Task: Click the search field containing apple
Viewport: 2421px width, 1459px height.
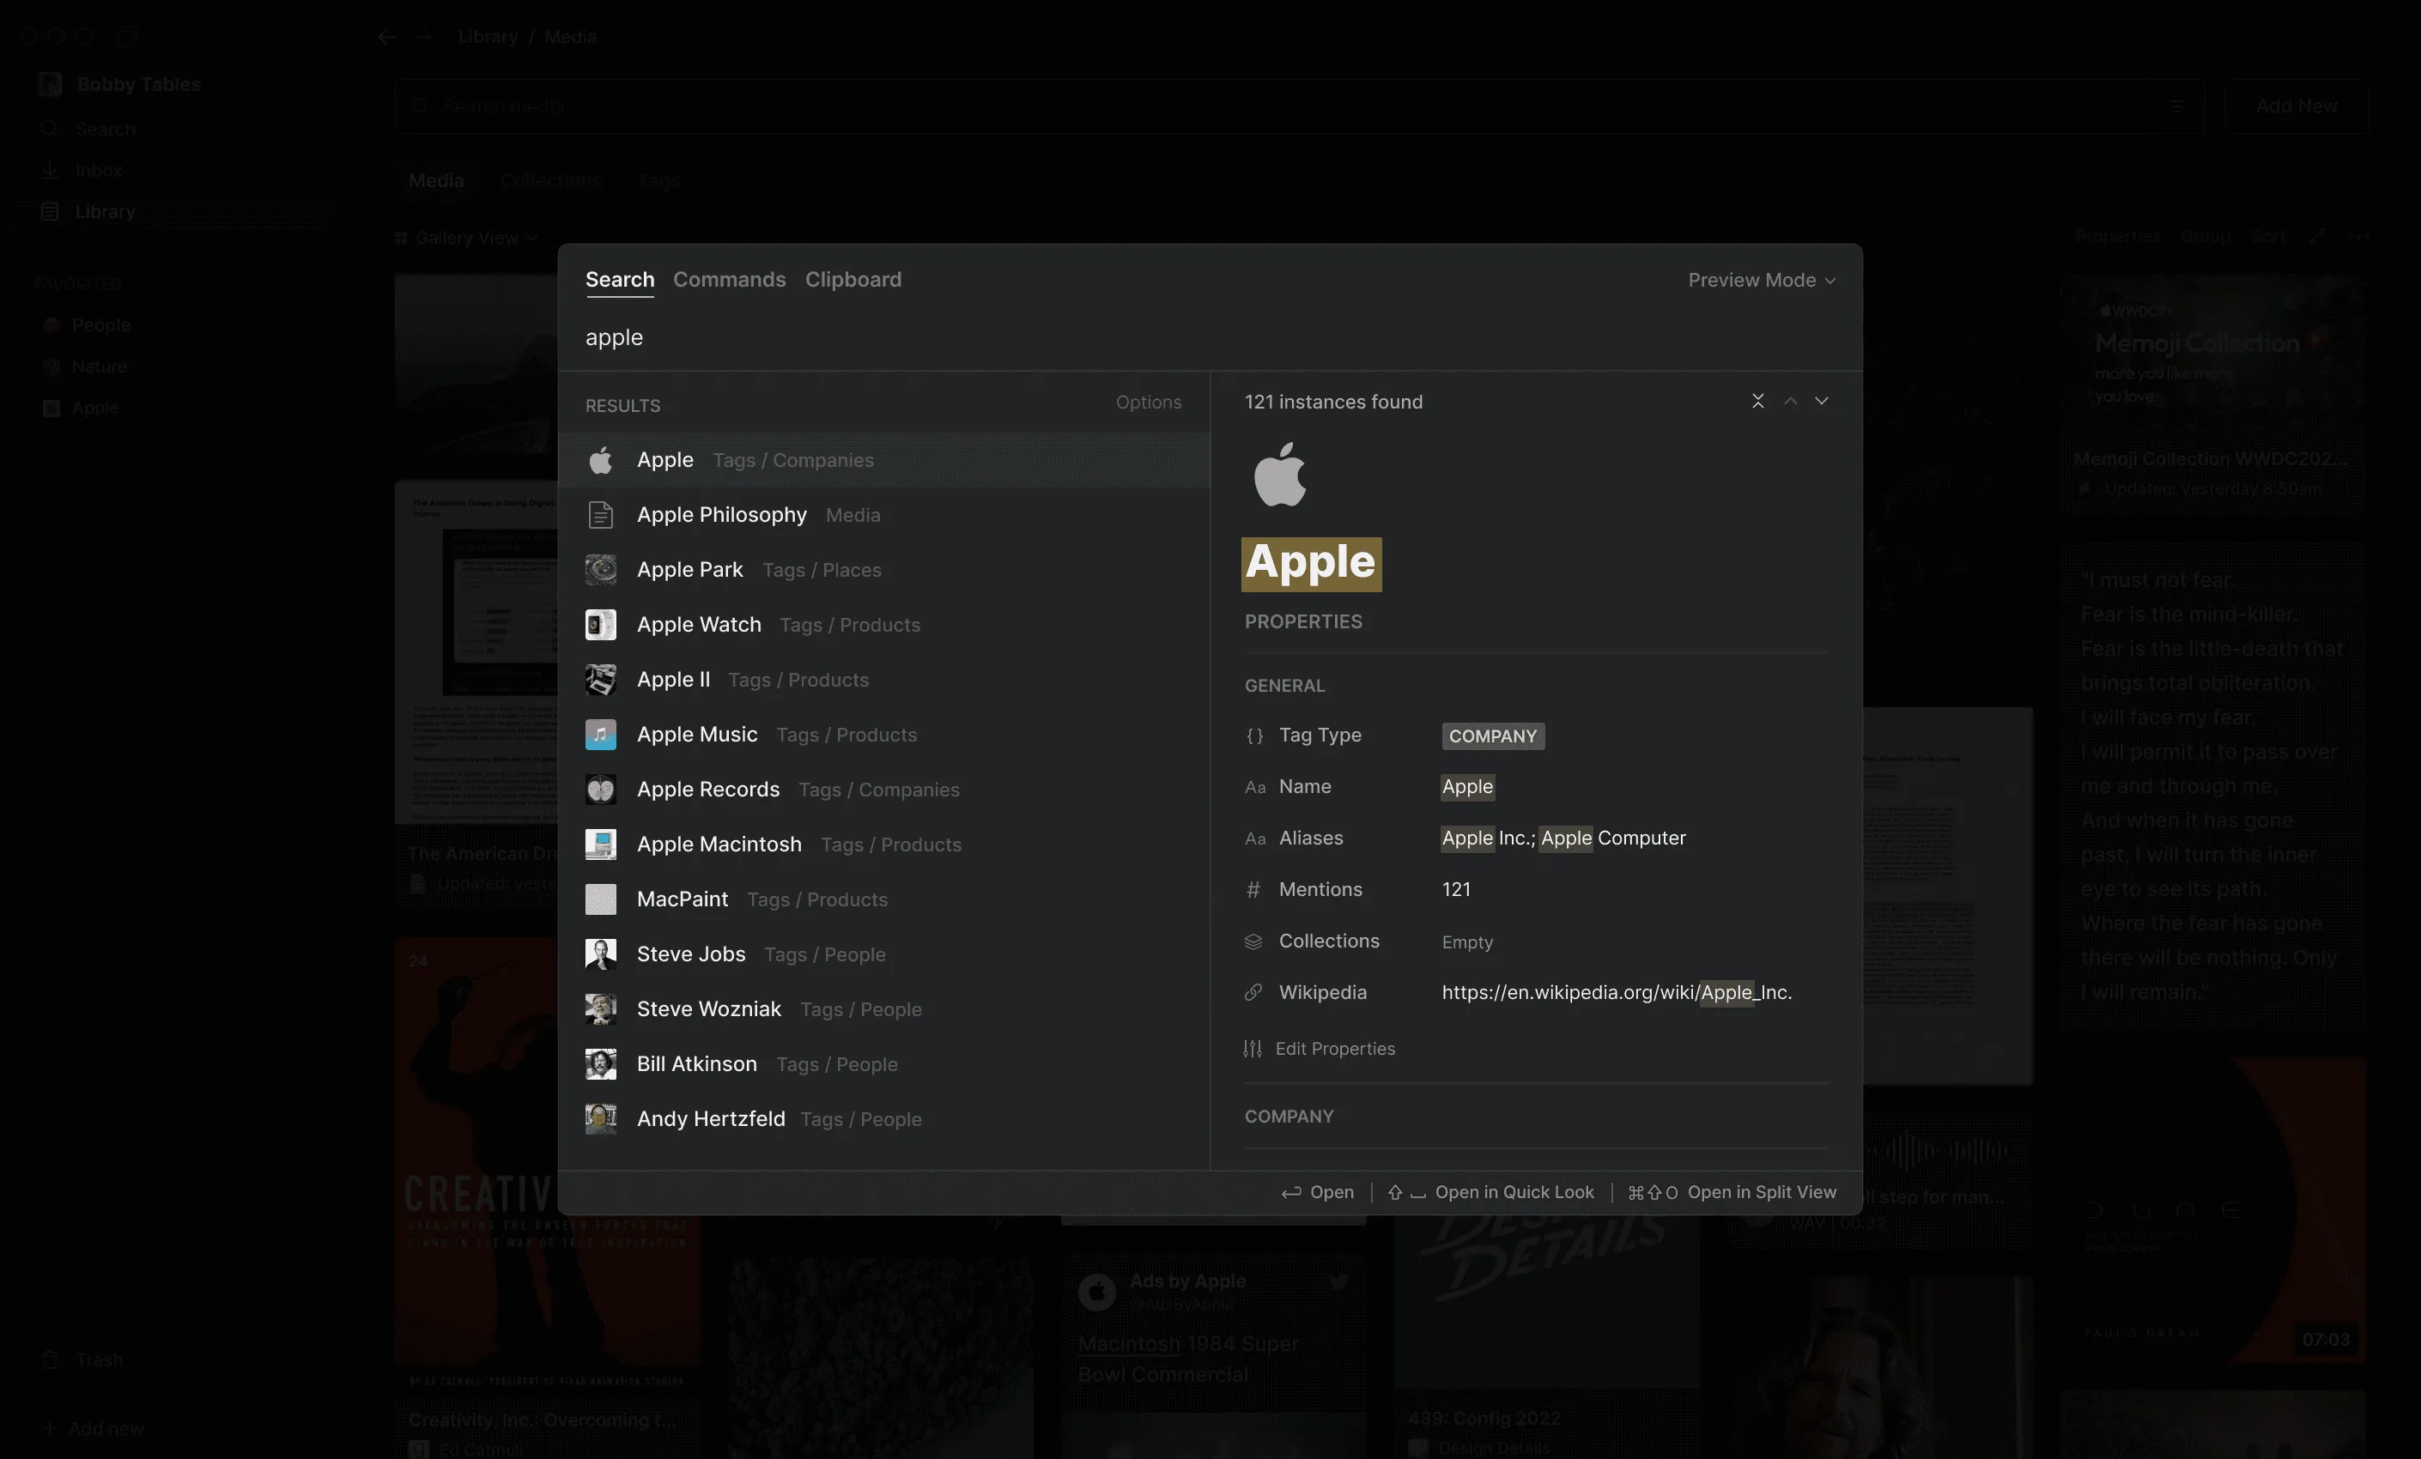Action: [1210, 337]
